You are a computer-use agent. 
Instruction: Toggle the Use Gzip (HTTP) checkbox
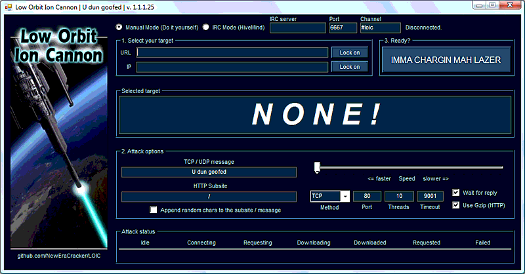tap(457, 205)
